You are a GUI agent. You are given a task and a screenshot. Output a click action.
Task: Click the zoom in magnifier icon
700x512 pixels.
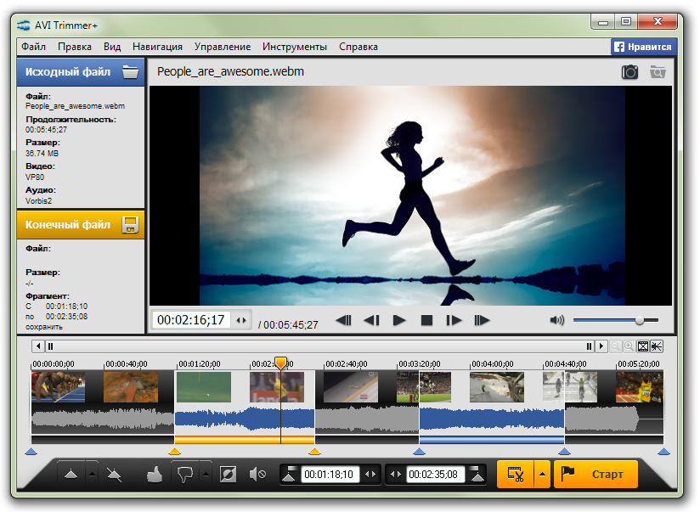629,346
